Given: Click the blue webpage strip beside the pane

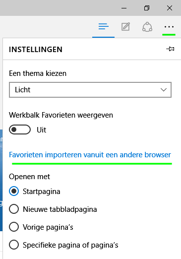Looking at the screenshot, I should tap(1, 180).
